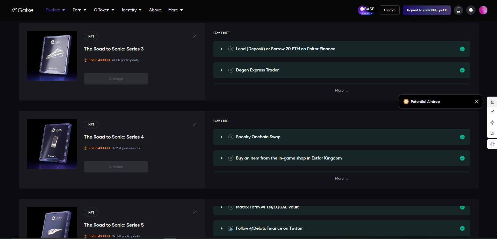The image size is (497, 239).
Task: Click the task icon beside Buy an item in Estfor Kingdom
Action: pyautogui.click(x=231, y=158)
